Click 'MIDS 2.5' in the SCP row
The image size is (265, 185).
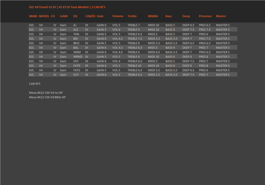pos(154,75)
